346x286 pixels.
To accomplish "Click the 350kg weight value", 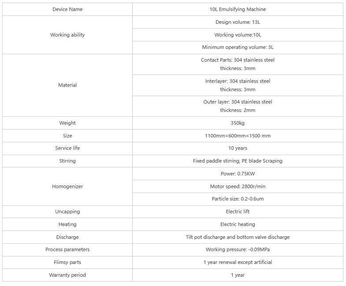I will coord(238,123).
